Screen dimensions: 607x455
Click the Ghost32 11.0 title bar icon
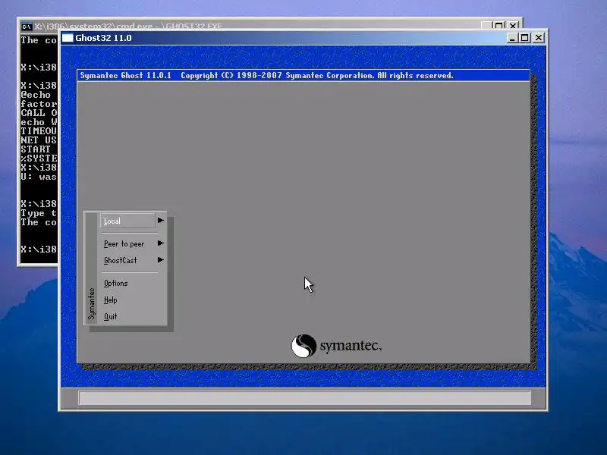point(68,38)
